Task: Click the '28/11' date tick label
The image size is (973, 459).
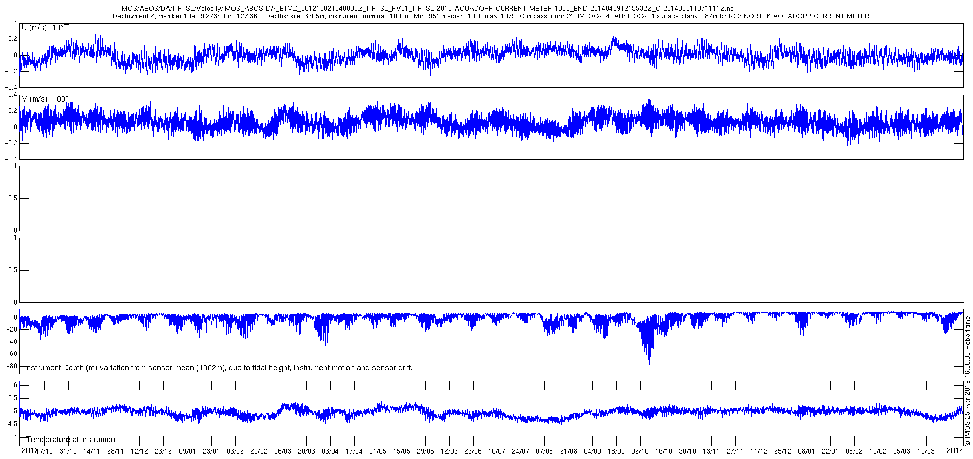Action: 116,451
